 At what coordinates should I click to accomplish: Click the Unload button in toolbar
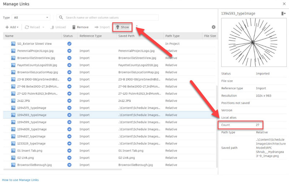tap(58, 27)
